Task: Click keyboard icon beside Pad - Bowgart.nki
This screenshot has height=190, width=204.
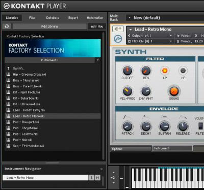Action: click(x=8, y=122)
